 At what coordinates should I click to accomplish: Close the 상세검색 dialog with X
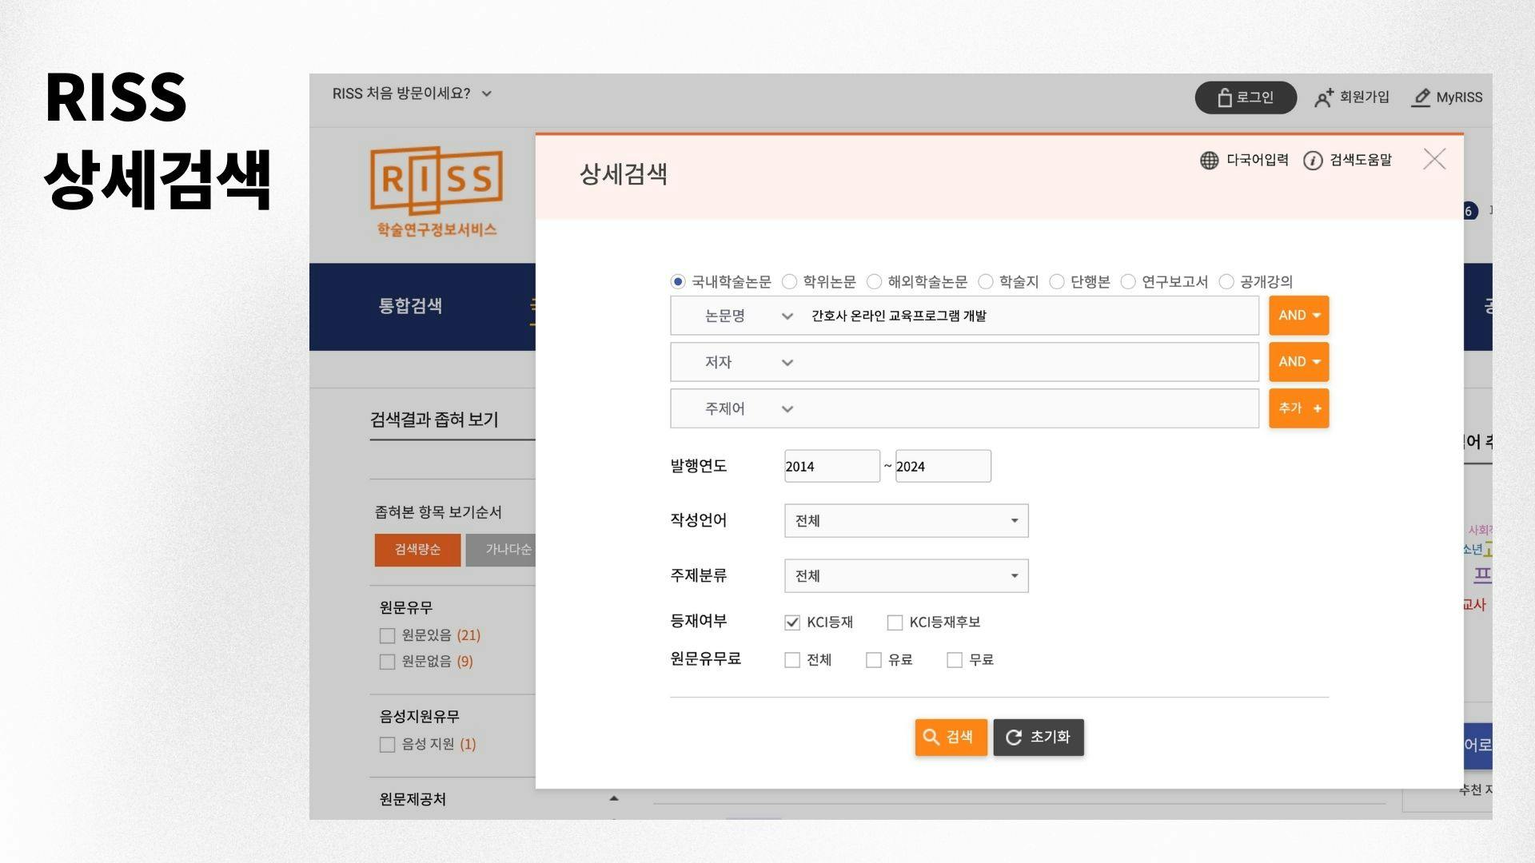click(1434, 159)
